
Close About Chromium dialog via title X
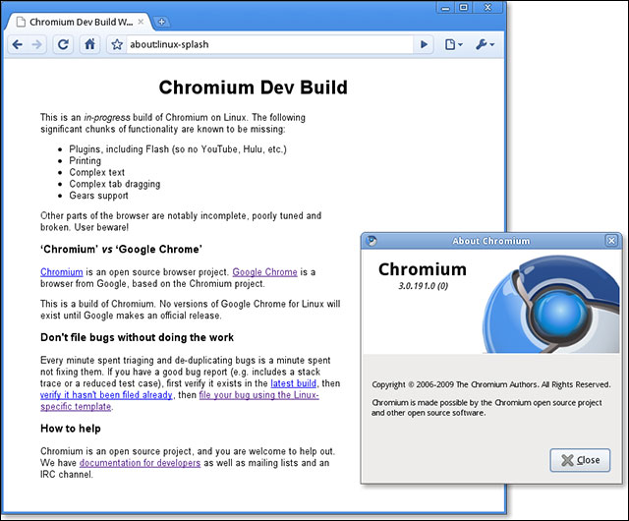611,241
